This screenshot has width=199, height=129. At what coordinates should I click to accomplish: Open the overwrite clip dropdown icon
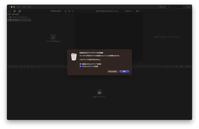point(33,67)
